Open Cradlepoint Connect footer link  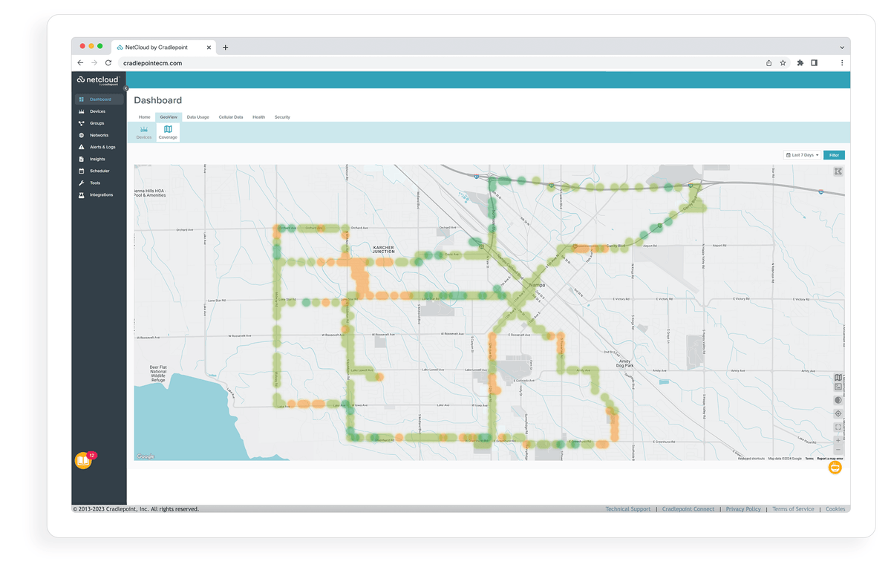click(x=688, y=509)
